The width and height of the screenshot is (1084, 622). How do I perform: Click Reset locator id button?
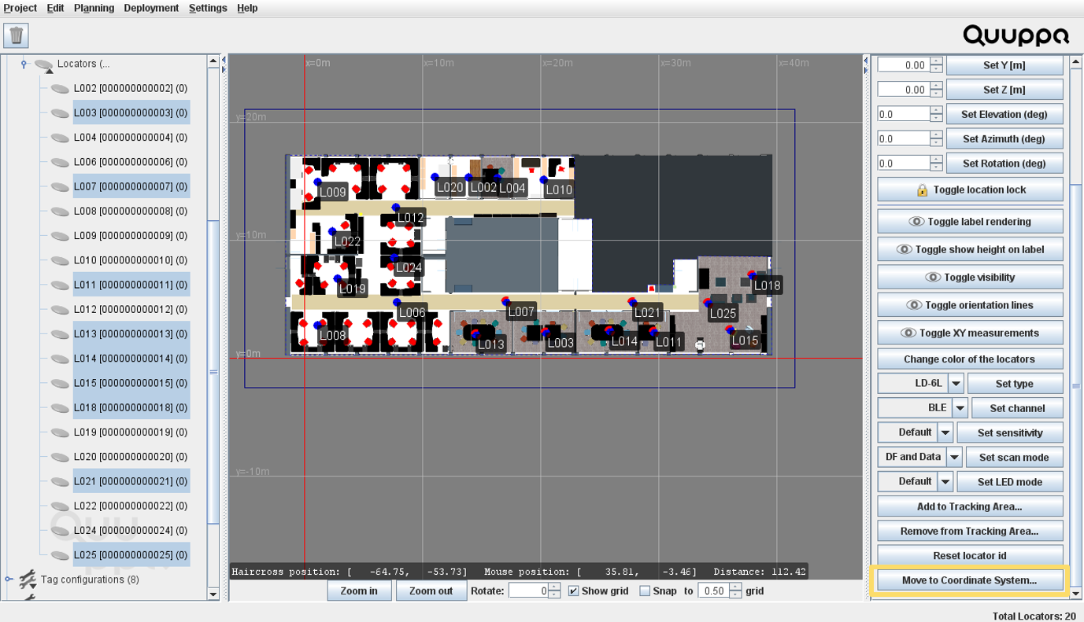tap(970, 555)
